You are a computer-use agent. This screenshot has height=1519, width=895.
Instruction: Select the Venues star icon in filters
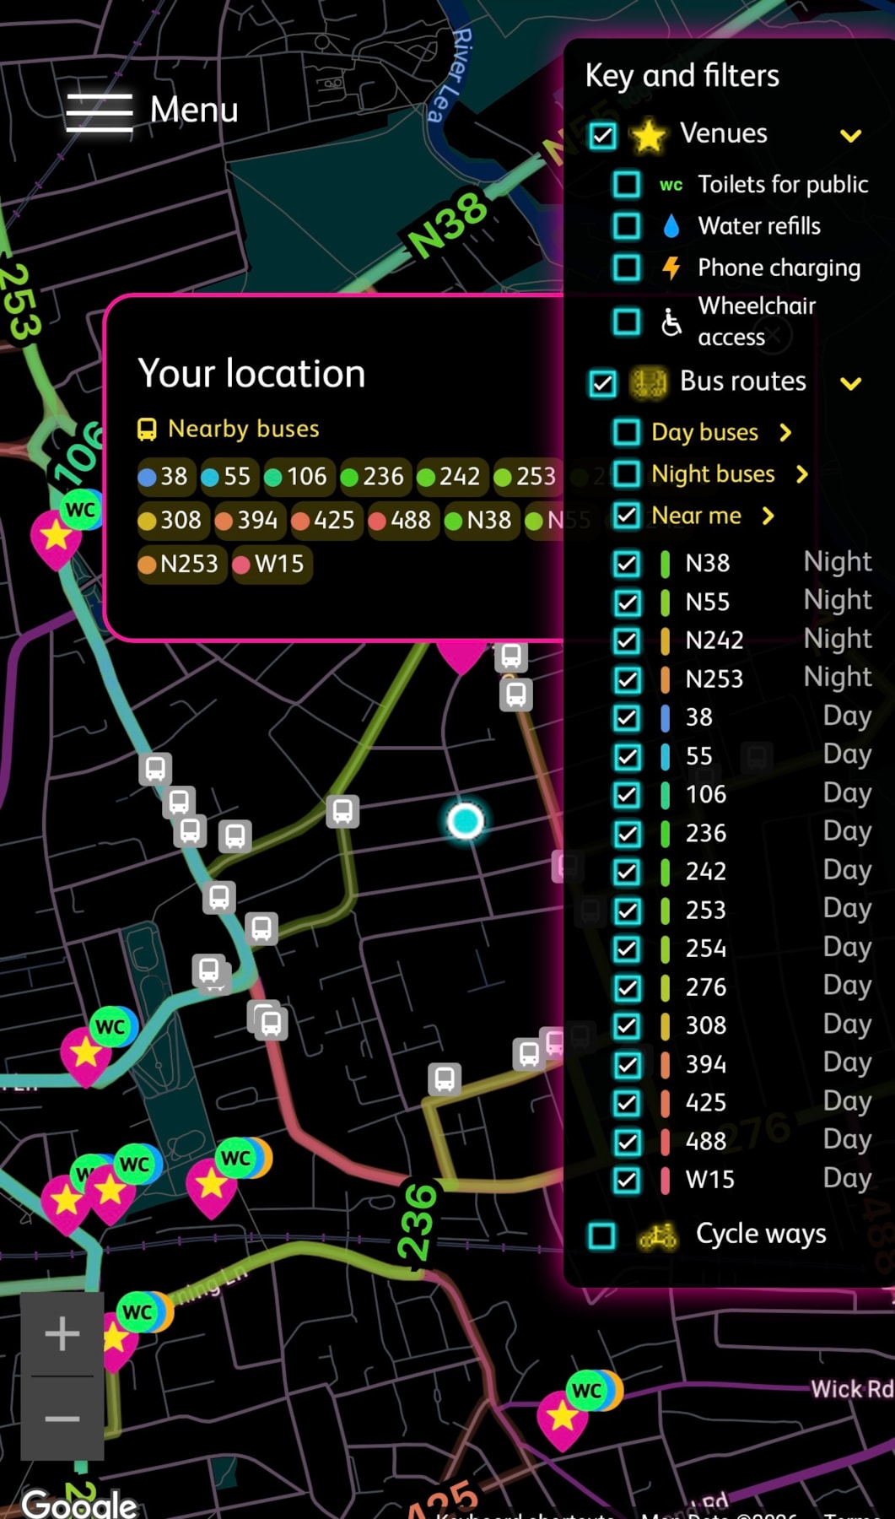pos(648,135)
